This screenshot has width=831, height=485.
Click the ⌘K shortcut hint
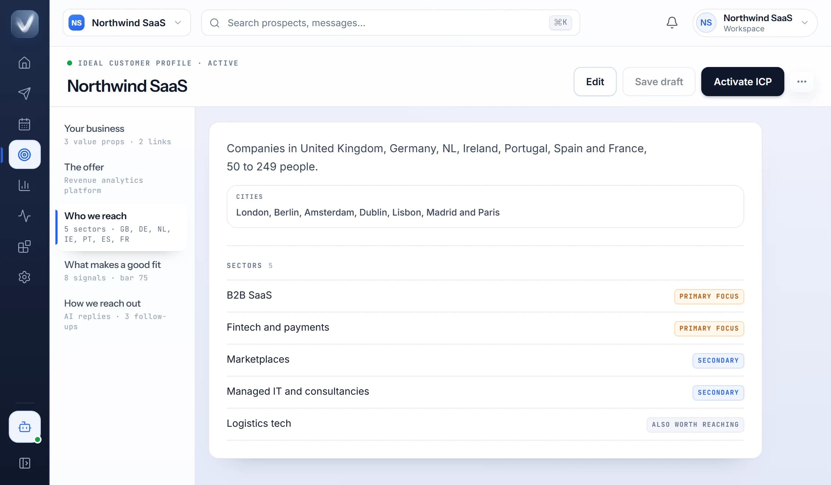tap(560, 23)
